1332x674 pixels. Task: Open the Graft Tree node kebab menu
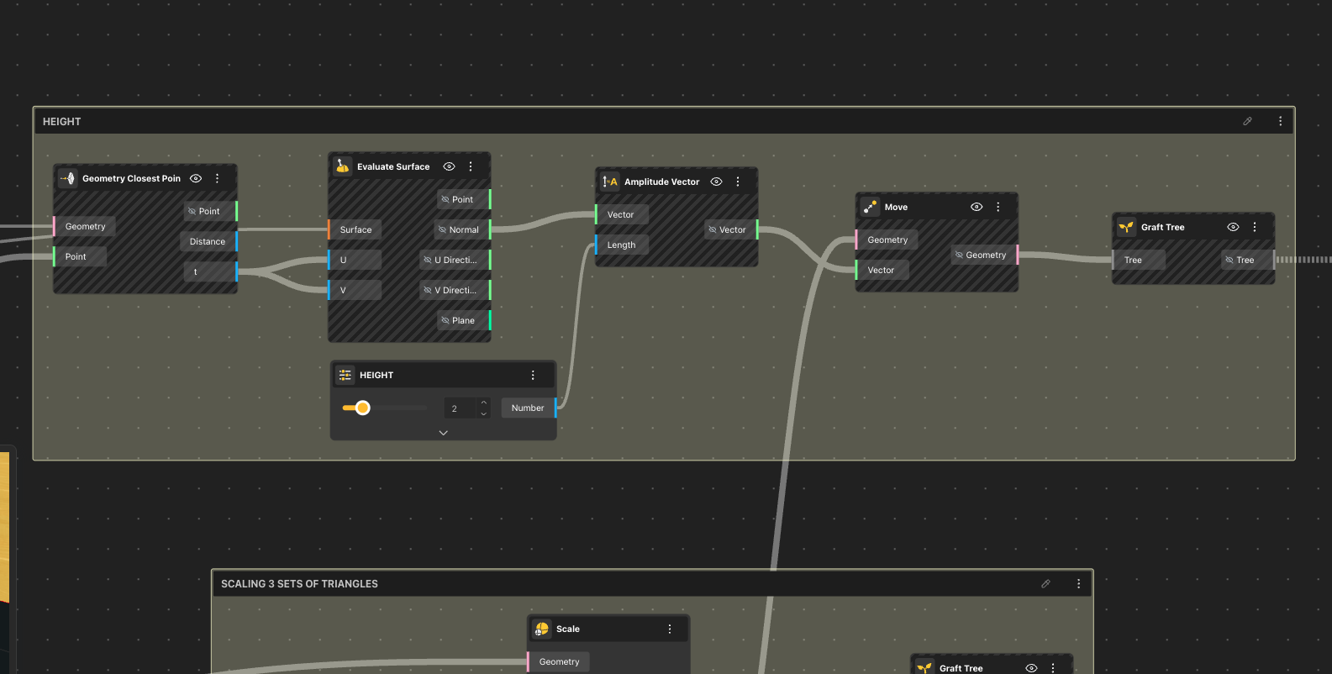pos(1255,227)
